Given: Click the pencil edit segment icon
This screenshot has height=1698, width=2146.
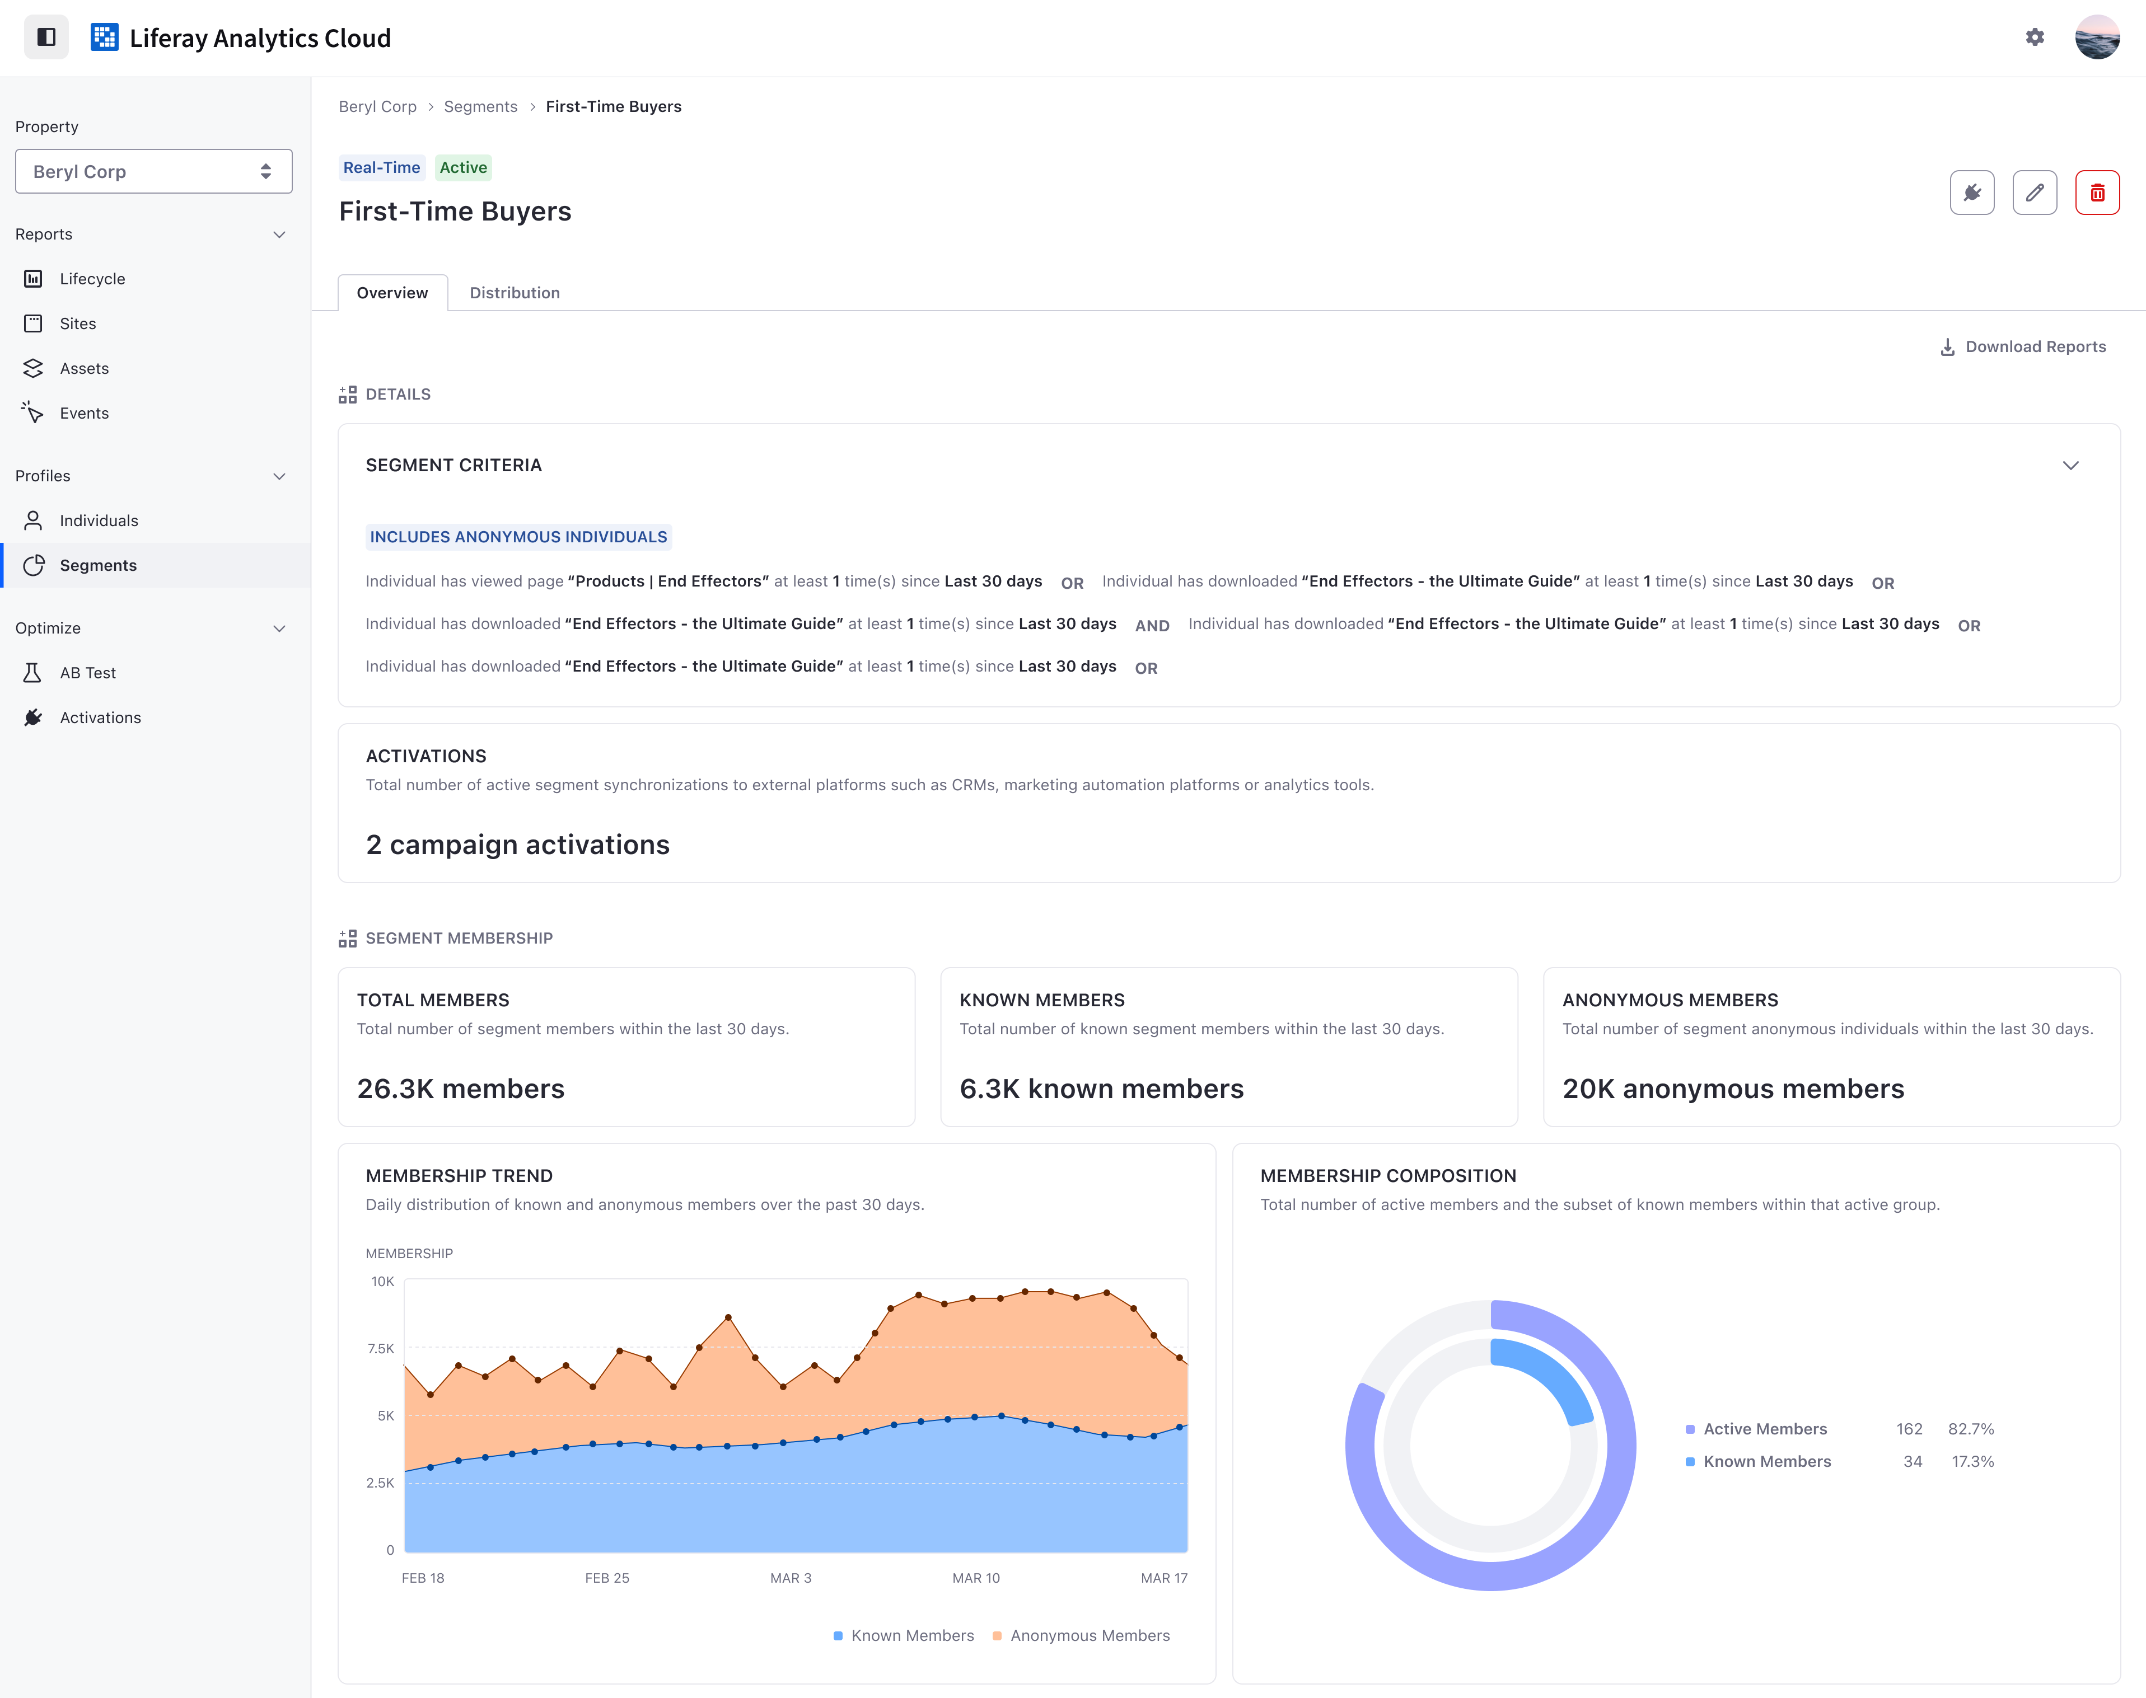Looking at the screenshot, I should pyautogui.click(x=2033, y=193).
